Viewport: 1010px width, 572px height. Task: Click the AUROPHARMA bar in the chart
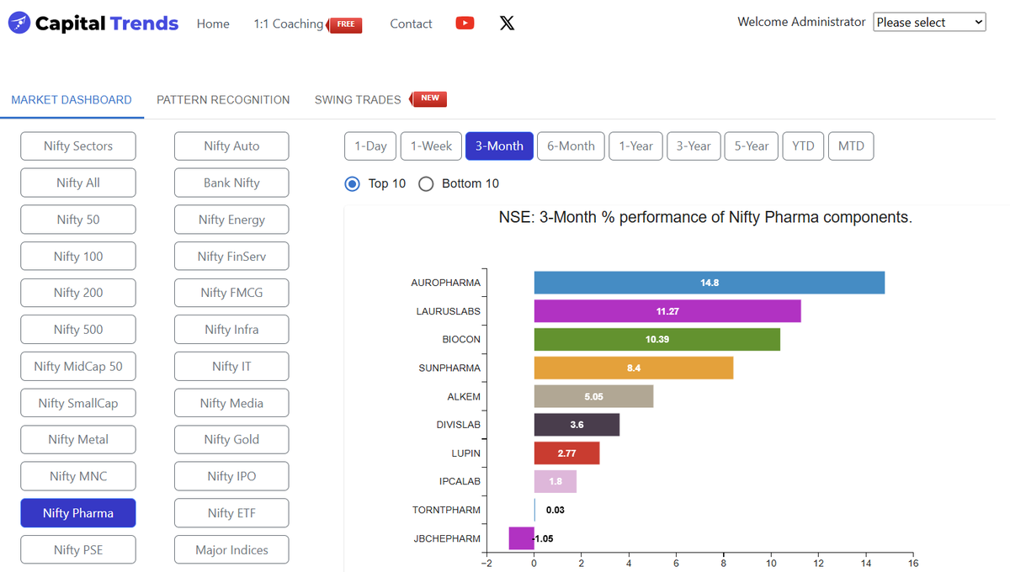[x=709, y=282]
